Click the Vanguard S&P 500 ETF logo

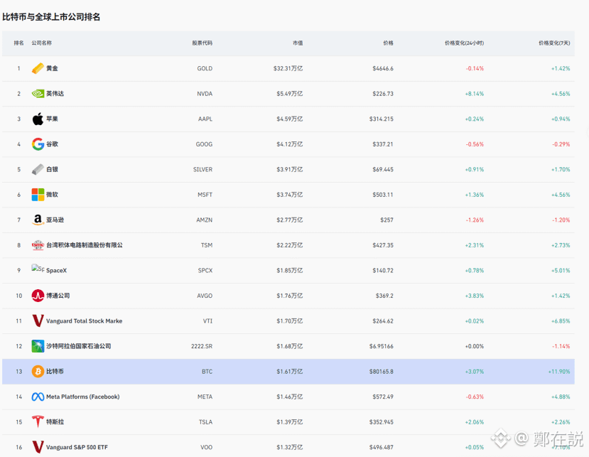pos(38,447)
